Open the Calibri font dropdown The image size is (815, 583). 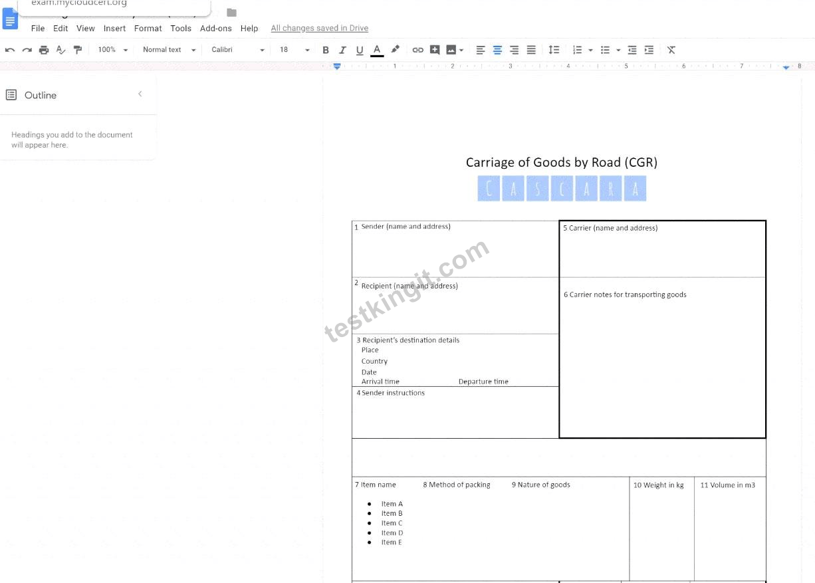pyautogui.click(x=238, y=50)
